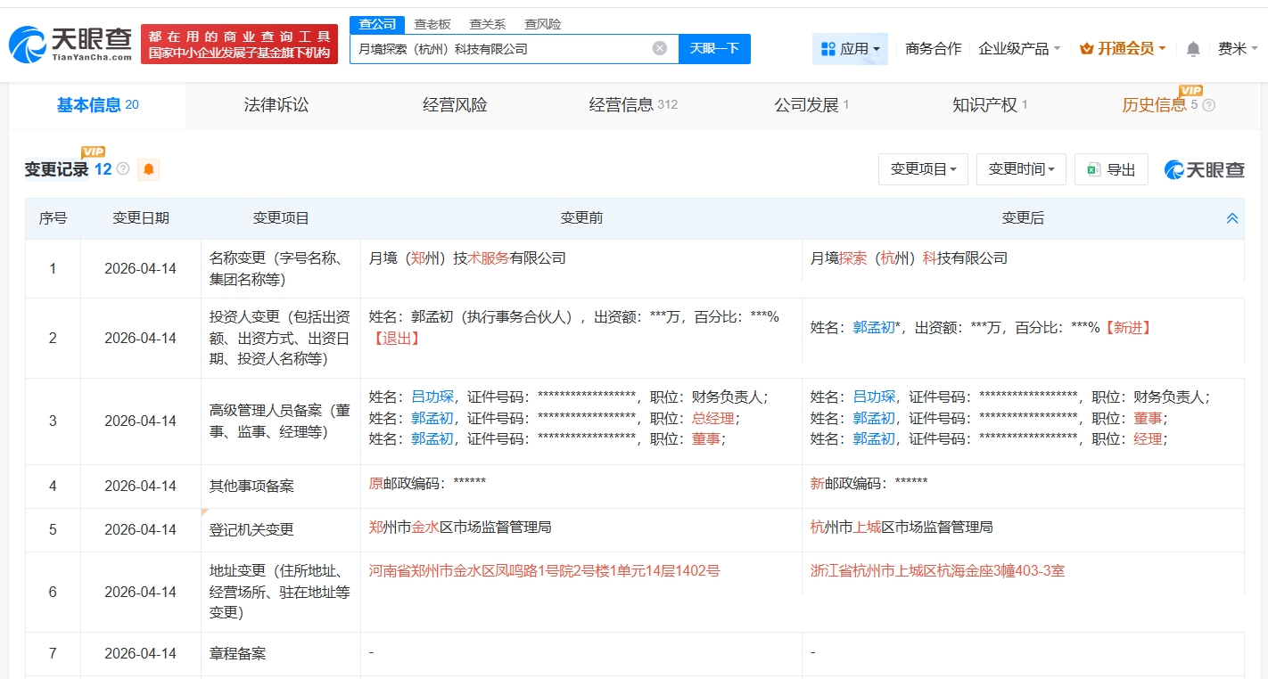Click the crown icon by 开通会员

click(1086, 49)
